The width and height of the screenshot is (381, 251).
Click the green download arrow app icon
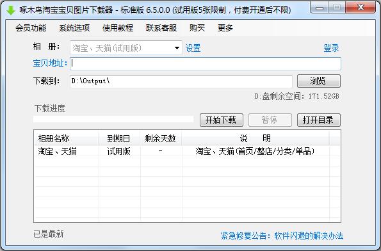pyautogui.click(x=10, y=10)
